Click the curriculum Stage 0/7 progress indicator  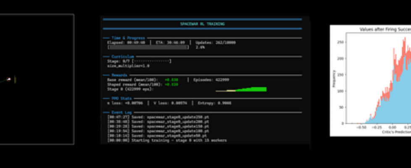coord(140,61)
